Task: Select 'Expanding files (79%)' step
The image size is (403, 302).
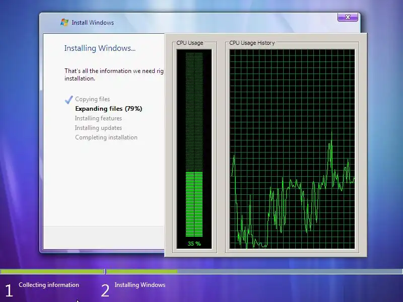Action: coord(108,109)
